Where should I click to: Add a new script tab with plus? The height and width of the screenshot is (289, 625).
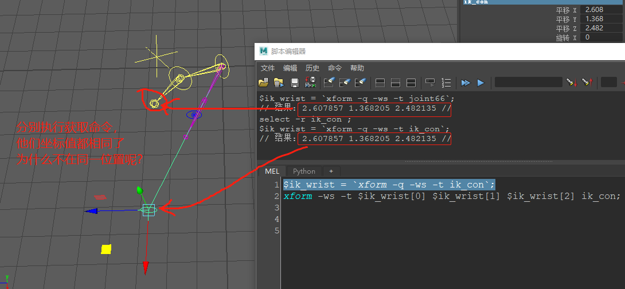tap(331, 171)
